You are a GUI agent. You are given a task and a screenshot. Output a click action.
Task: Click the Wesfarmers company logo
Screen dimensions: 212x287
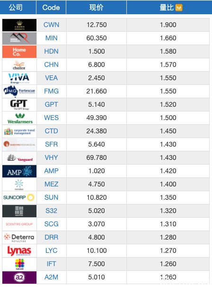[19, 118]
